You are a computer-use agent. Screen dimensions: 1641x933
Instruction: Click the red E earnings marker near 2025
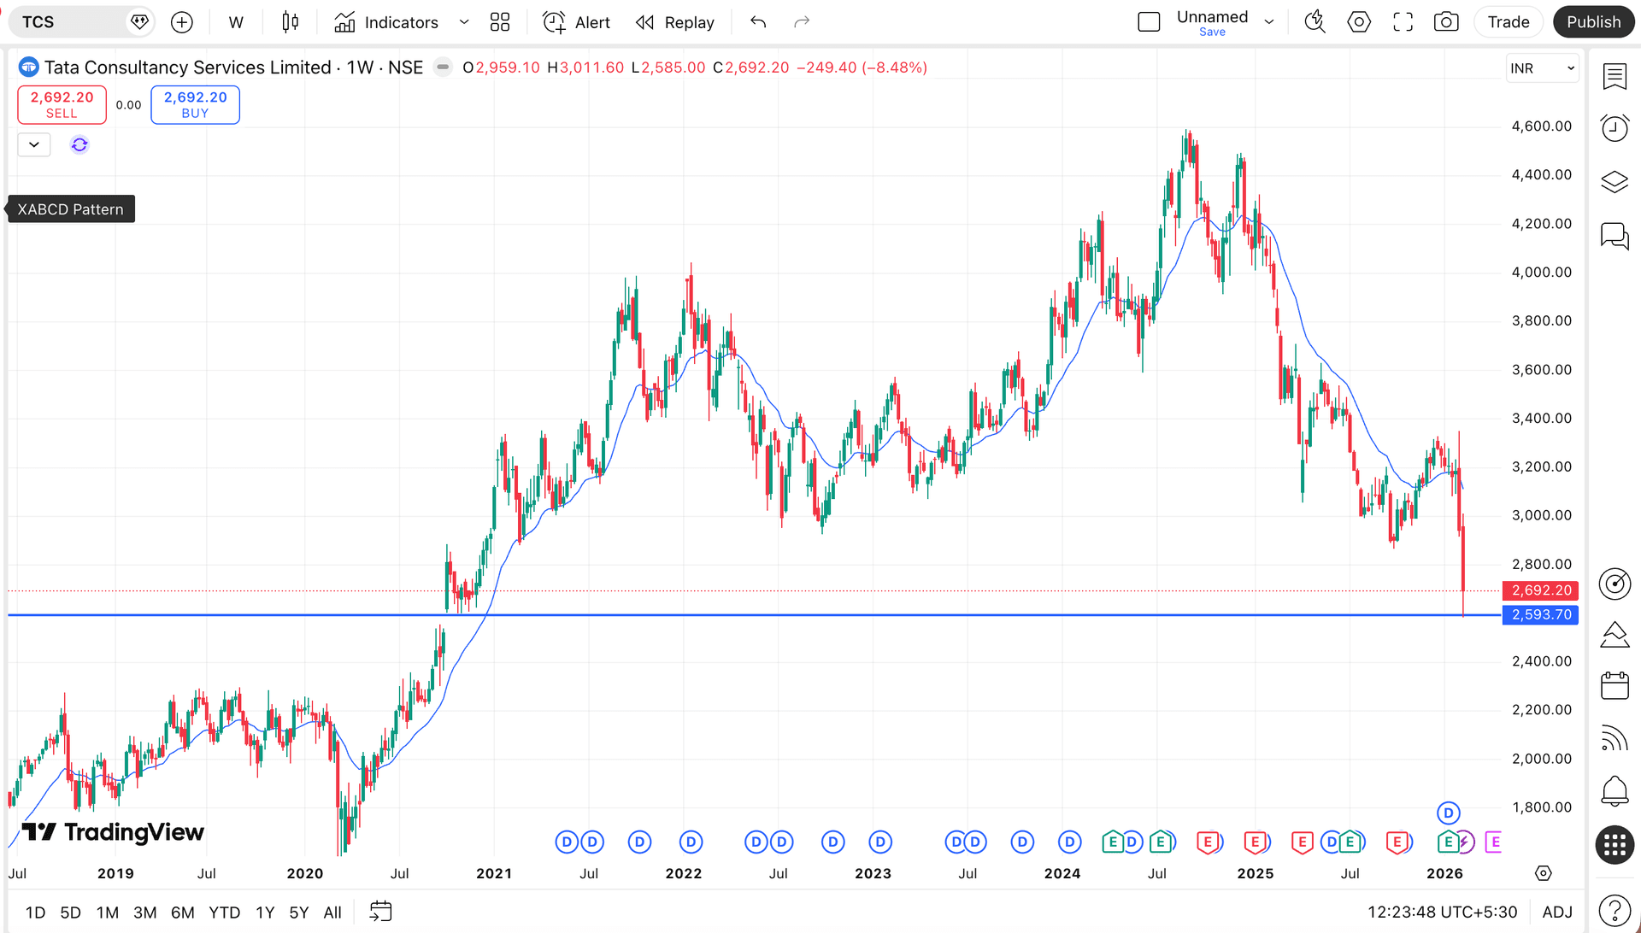click(1255, 842)
